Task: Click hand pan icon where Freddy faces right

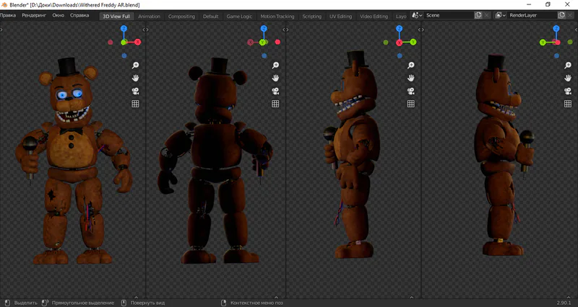Action: click(x=568, y=78)
